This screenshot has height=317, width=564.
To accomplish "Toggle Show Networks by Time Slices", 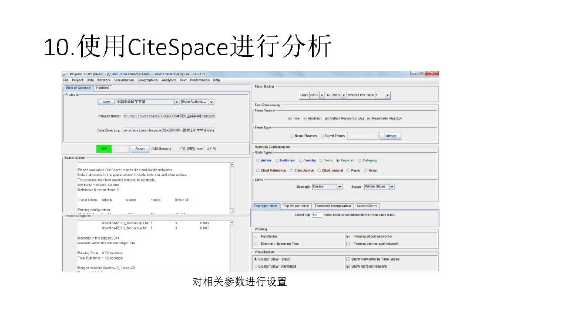I will [348, 259].
